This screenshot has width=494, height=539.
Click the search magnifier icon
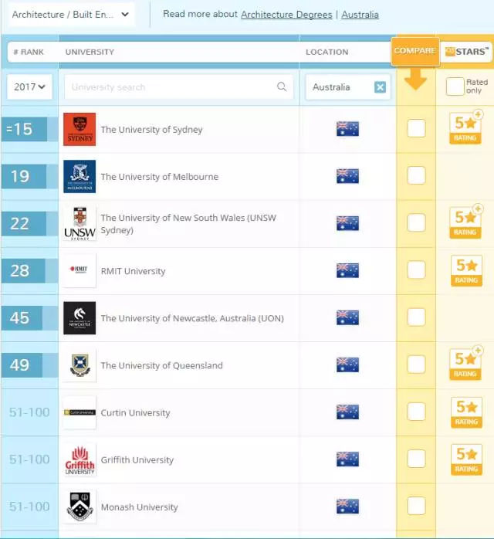point(282,86)
